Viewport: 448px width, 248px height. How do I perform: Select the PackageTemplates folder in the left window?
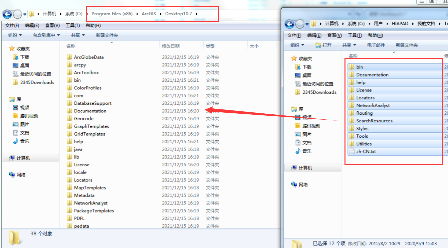pos(90,211)
